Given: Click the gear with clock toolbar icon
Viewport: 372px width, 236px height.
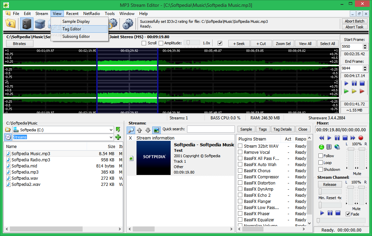Looking at the screenshot, I should pyautogui.click(x=113, y=23).
